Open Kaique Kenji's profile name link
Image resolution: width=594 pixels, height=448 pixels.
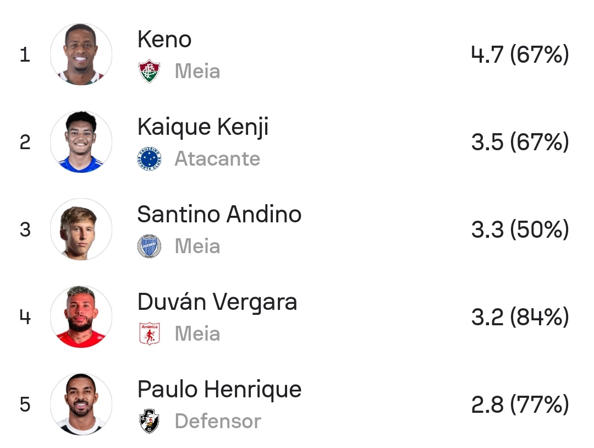[x=203, y=127]
